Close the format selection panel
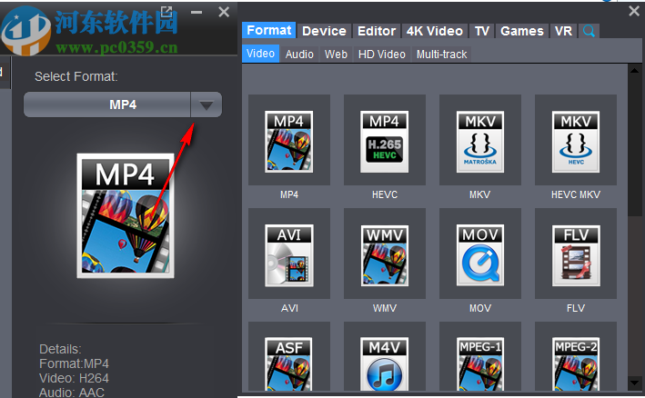This screenshot has width=645, height=398. (x=634, y=11)
